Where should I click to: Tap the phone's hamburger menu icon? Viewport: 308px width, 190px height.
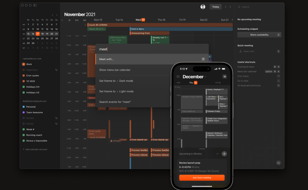pyautogui.click(x=178, y=77)
